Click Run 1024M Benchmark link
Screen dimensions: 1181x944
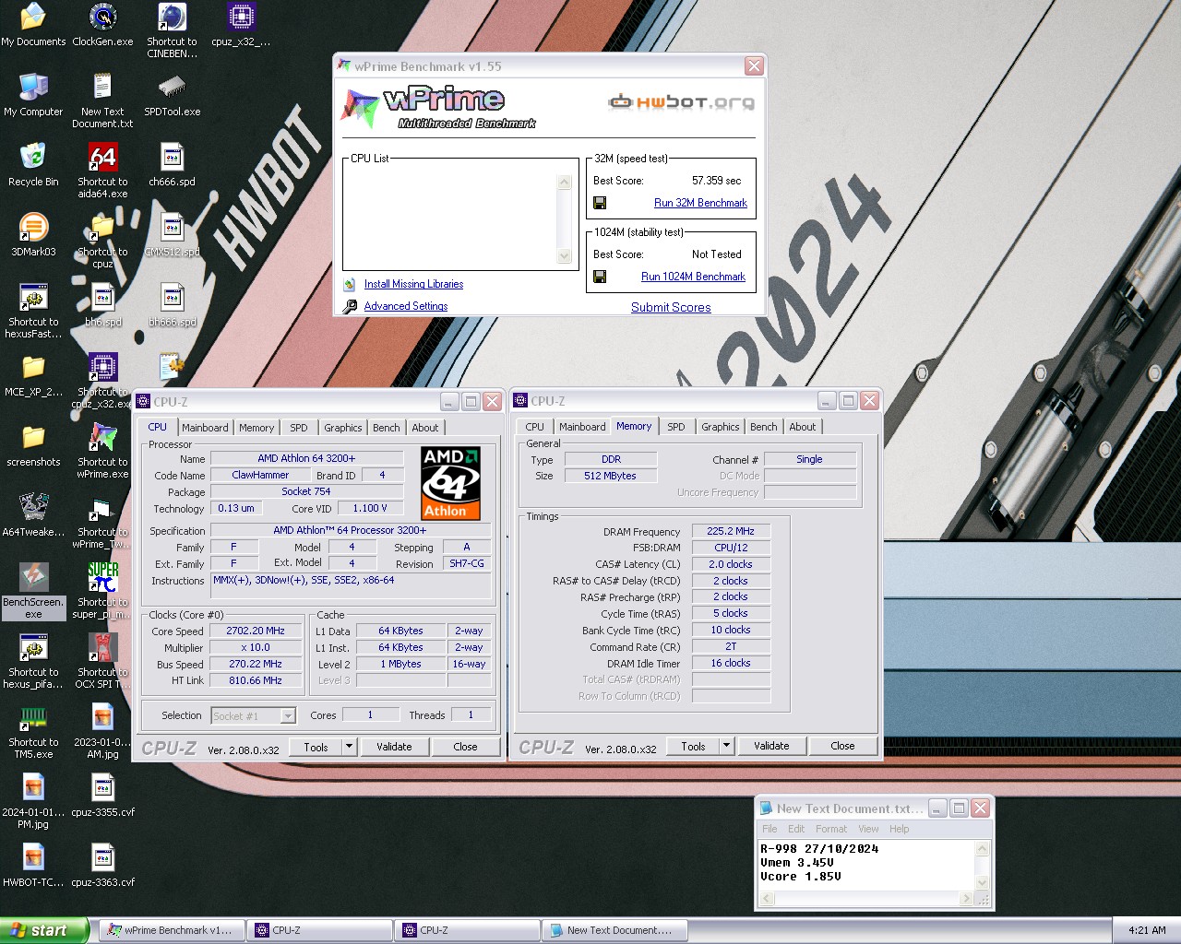693,277
